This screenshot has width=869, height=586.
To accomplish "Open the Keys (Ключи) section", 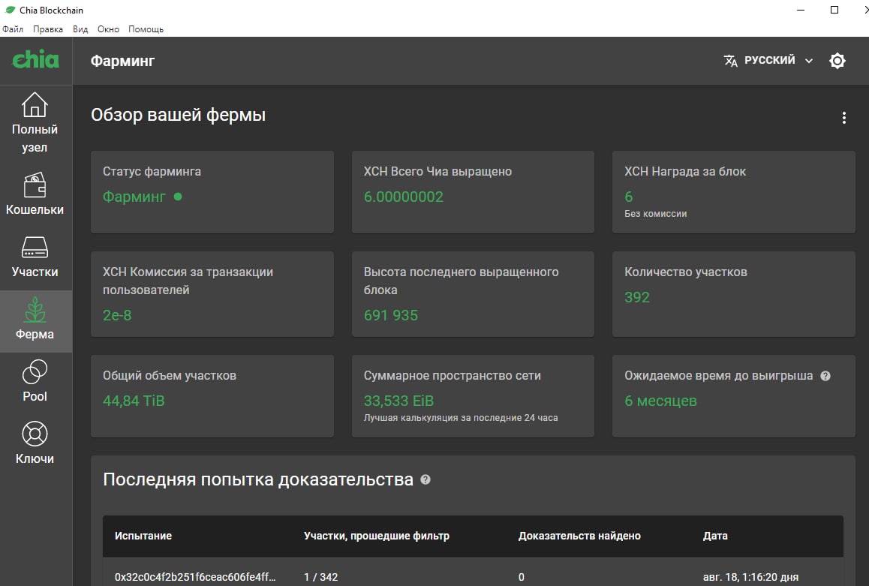I will [35, 443].
